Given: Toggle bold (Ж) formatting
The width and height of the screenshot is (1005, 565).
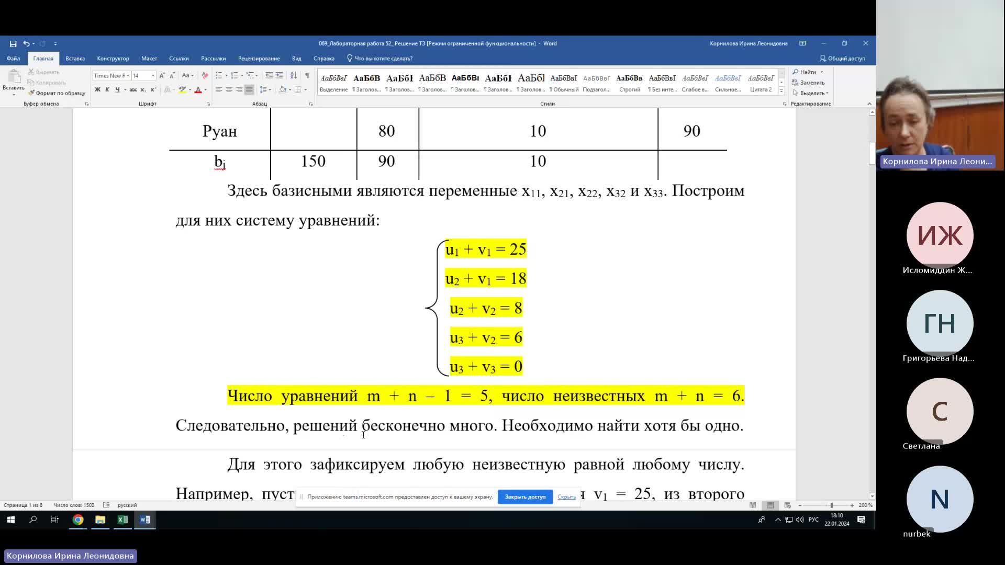Looking at the screenshot, I should pyautogui.click(x=97, y=90).
